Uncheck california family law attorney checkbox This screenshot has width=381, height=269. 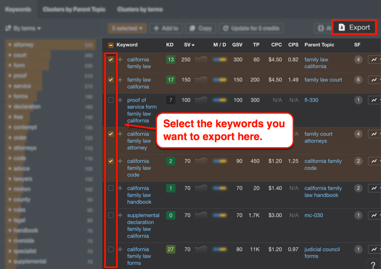(111, 134)
